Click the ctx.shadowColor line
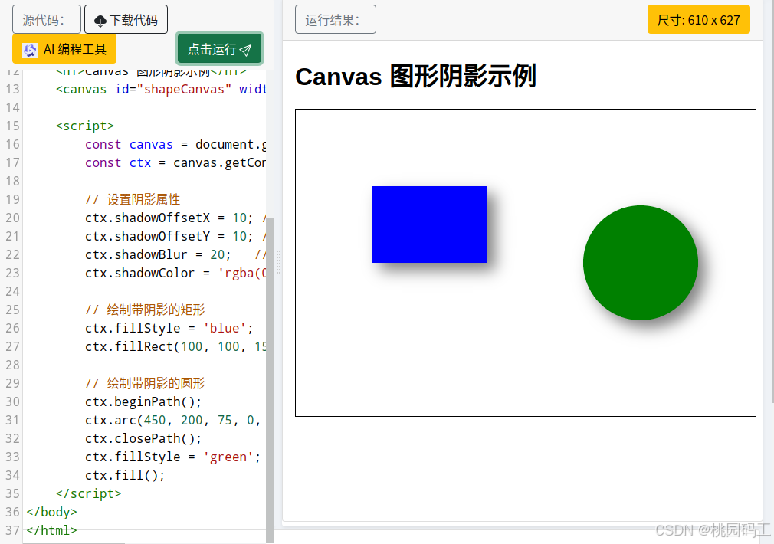Screen dimensions: 774x544 coord(175,273)
